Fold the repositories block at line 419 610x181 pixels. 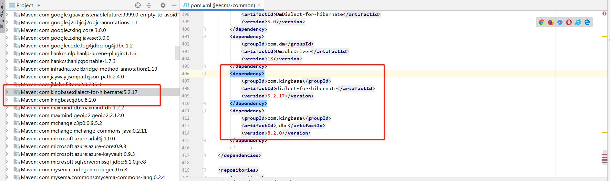tap(204, 170)
